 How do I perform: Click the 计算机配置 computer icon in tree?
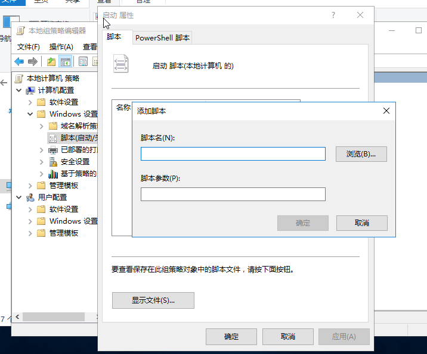30,90
